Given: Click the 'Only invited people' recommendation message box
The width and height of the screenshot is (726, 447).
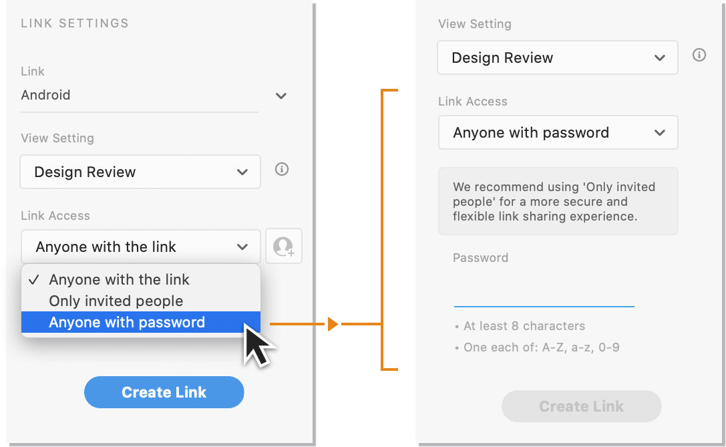Looking at the screenshot, I should point(558,201).
